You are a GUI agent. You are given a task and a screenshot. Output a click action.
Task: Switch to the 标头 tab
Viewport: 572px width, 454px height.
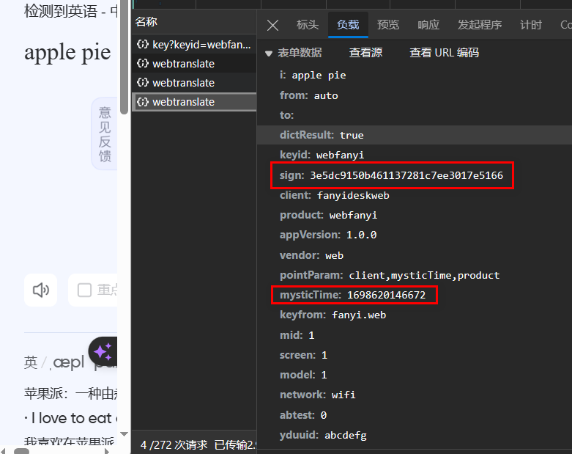pyautogui.click(x=308, y=25)
